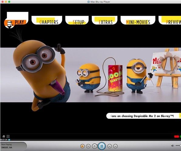This screenshot has height=151, width=181.
Task: Go to the disc home menu icon
Action: pos(4,136)
